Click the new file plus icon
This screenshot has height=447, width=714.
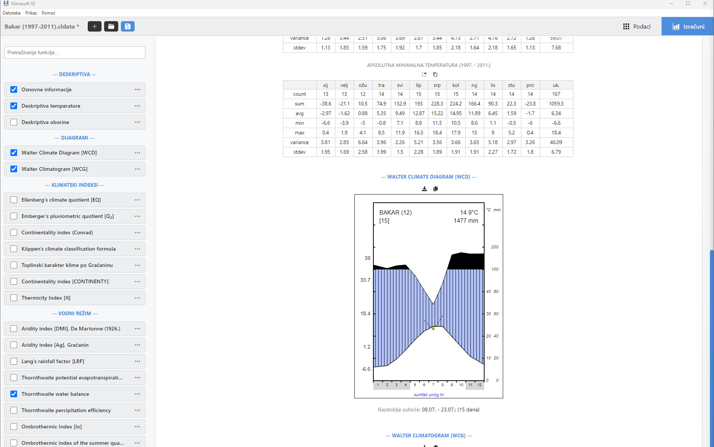94,26
